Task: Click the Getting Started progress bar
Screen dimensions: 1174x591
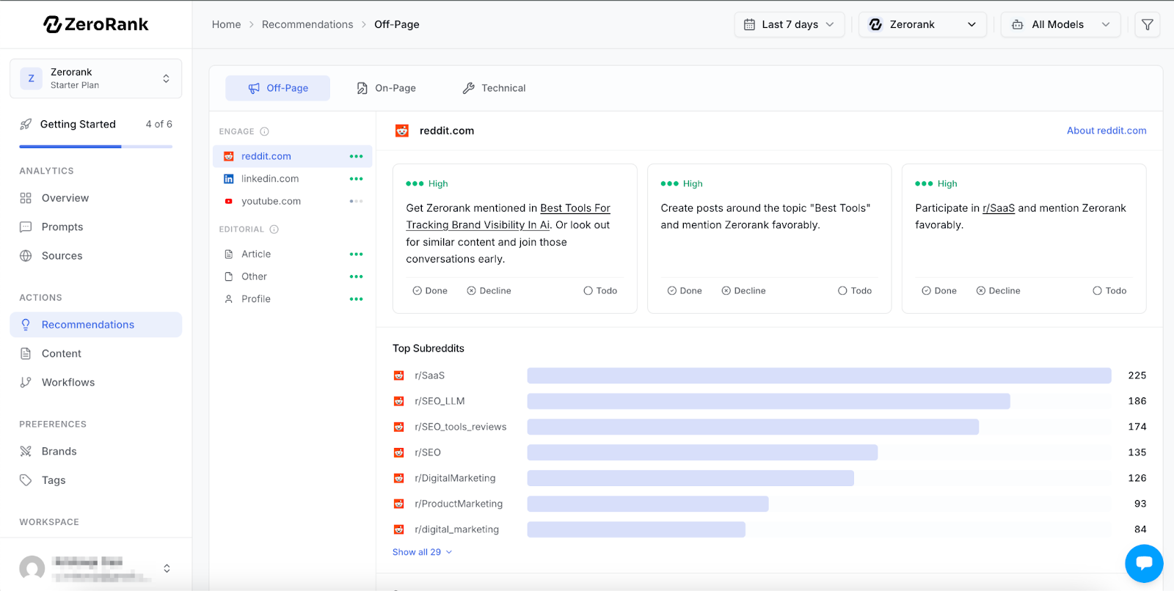Action: tap(95, 147)
